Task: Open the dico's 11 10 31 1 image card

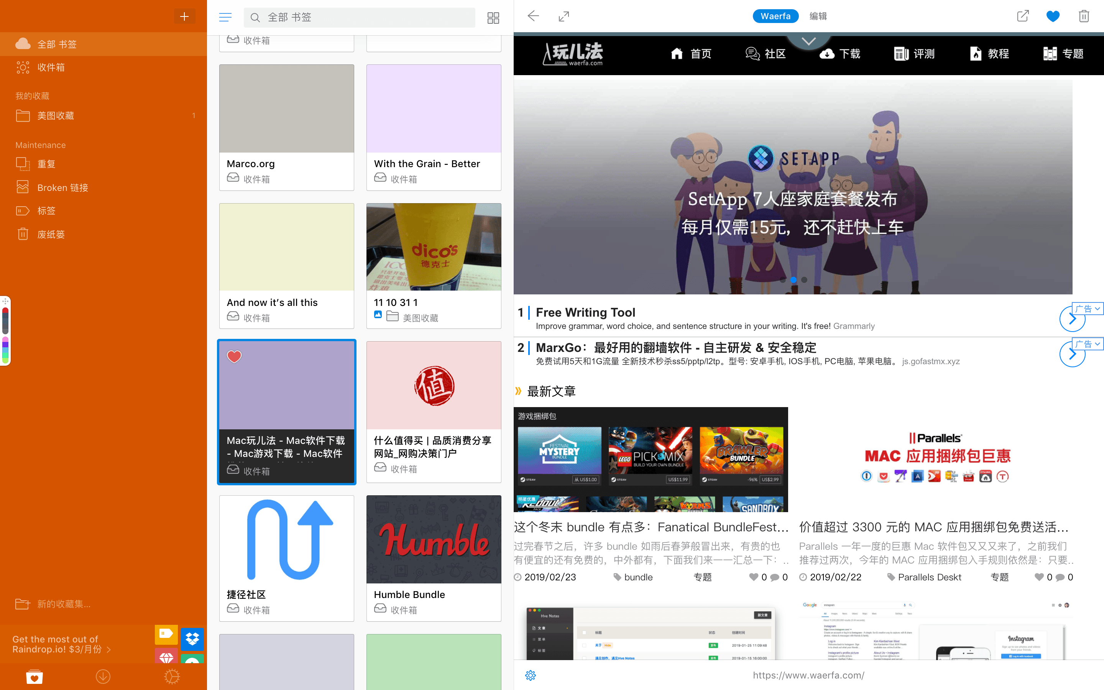Action: coord(434,266)
